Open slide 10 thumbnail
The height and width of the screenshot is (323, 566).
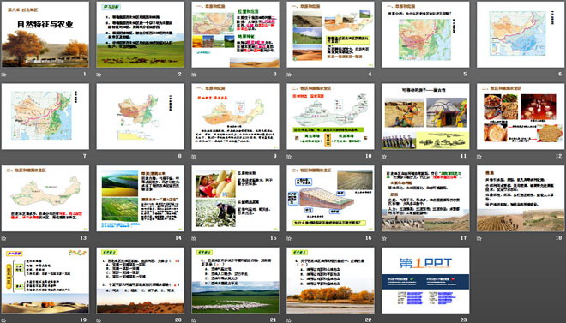[330, 117]
